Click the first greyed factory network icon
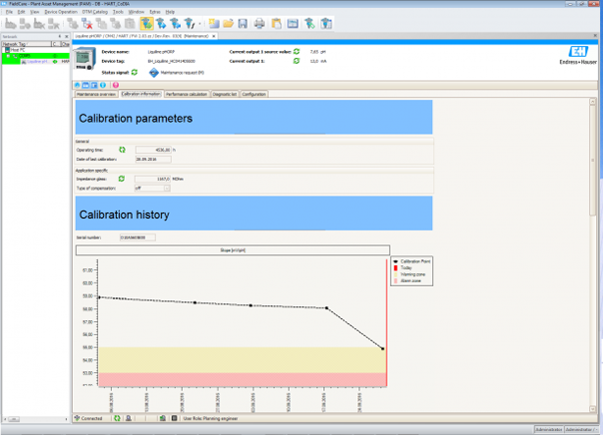Screen dimensions: 603x435 point(11,24)
